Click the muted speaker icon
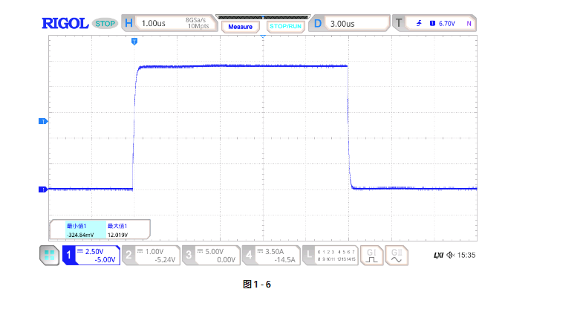 [x=450, y=256]
